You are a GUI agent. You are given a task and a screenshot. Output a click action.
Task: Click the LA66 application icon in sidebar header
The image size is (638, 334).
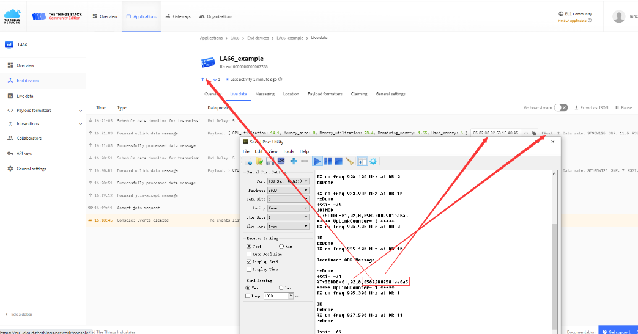[9, 45]
